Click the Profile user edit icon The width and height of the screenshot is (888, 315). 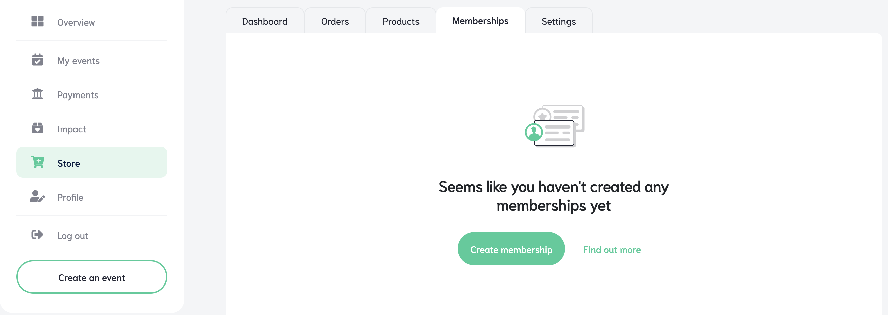[37, 197]
